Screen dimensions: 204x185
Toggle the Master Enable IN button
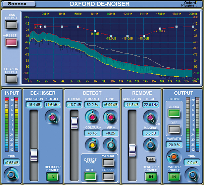click(174, 177)
